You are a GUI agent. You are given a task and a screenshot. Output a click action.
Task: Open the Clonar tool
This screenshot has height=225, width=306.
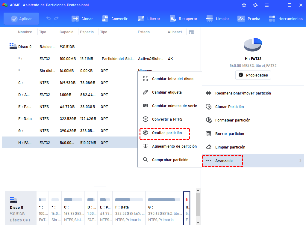pos(82,19)
